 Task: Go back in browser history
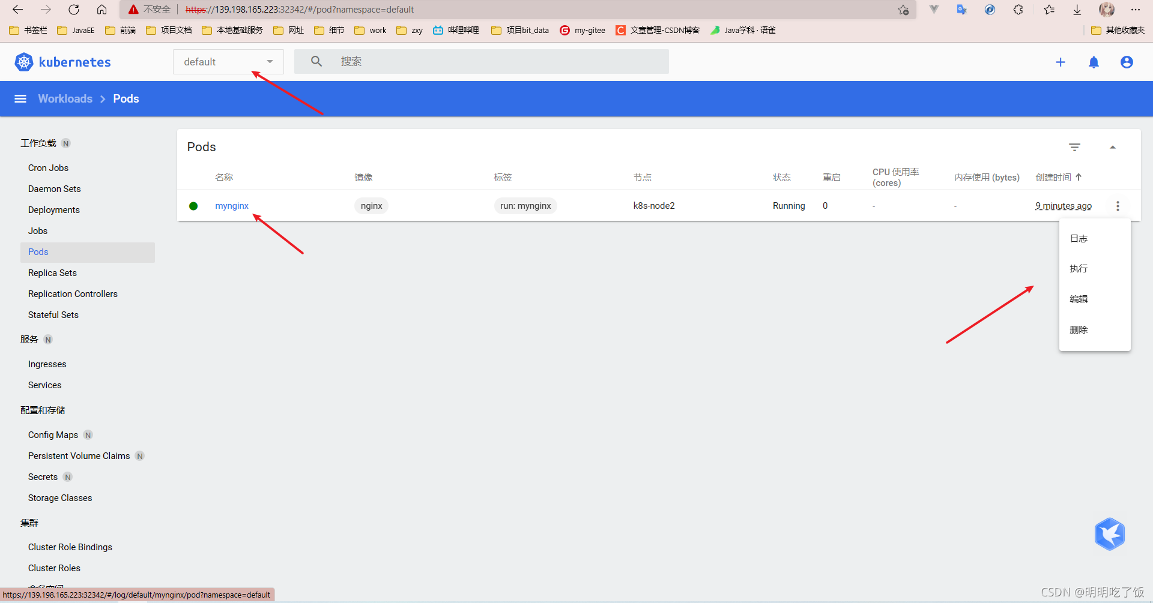tap(18, 10)
